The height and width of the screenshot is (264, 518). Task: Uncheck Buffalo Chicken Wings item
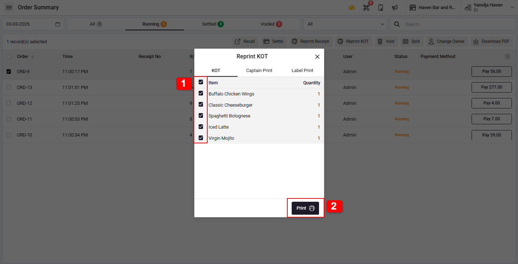click(x=201, y=93)
